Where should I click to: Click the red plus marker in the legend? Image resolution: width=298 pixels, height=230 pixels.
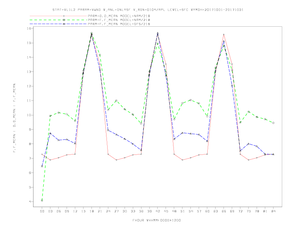pos(64,16)
